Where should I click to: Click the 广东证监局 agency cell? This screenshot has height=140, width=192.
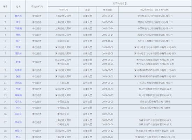[63, 83]
